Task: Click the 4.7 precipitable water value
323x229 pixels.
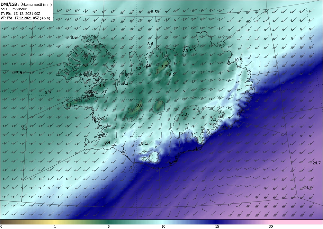Action: point(85,66)
